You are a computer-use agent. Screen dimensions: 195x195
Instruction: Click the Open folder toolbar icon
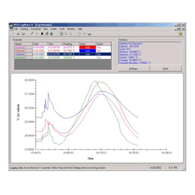[x=19, y=34]
